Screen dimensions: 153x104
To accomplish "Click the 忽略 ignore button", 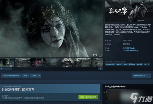I will pyautogui.click(x=34, y=75).
